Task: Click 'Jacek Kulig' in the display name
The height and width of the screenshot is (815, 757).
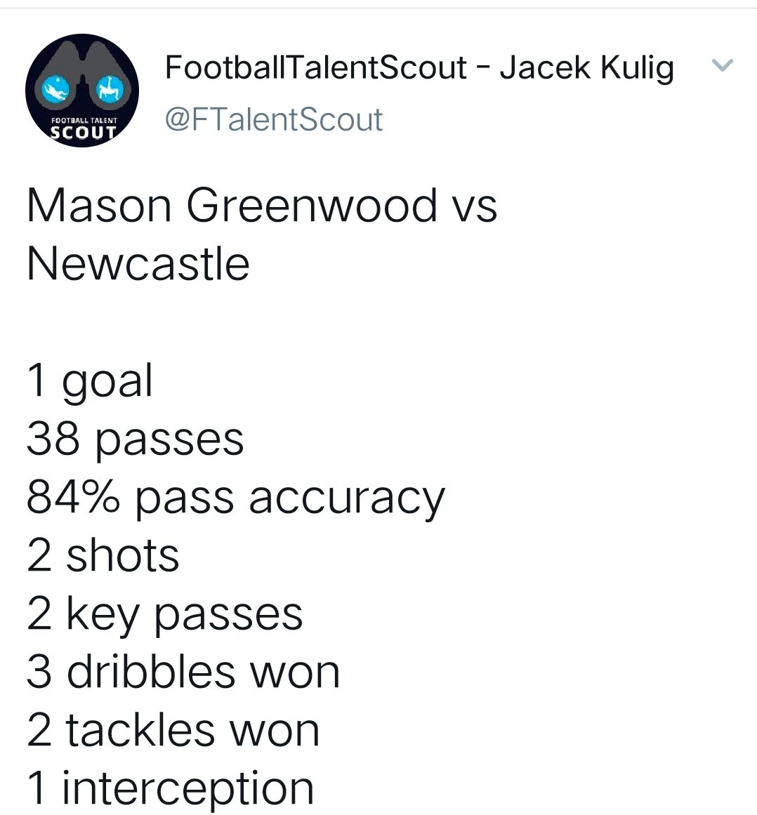Action: (x=587, y=68)
